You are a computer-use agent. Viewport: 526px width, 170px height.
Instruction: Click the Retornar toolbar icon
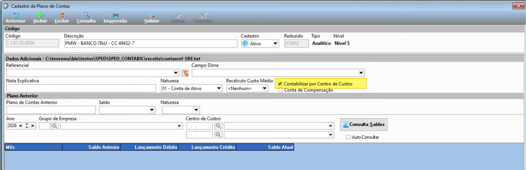click(16, 15)
